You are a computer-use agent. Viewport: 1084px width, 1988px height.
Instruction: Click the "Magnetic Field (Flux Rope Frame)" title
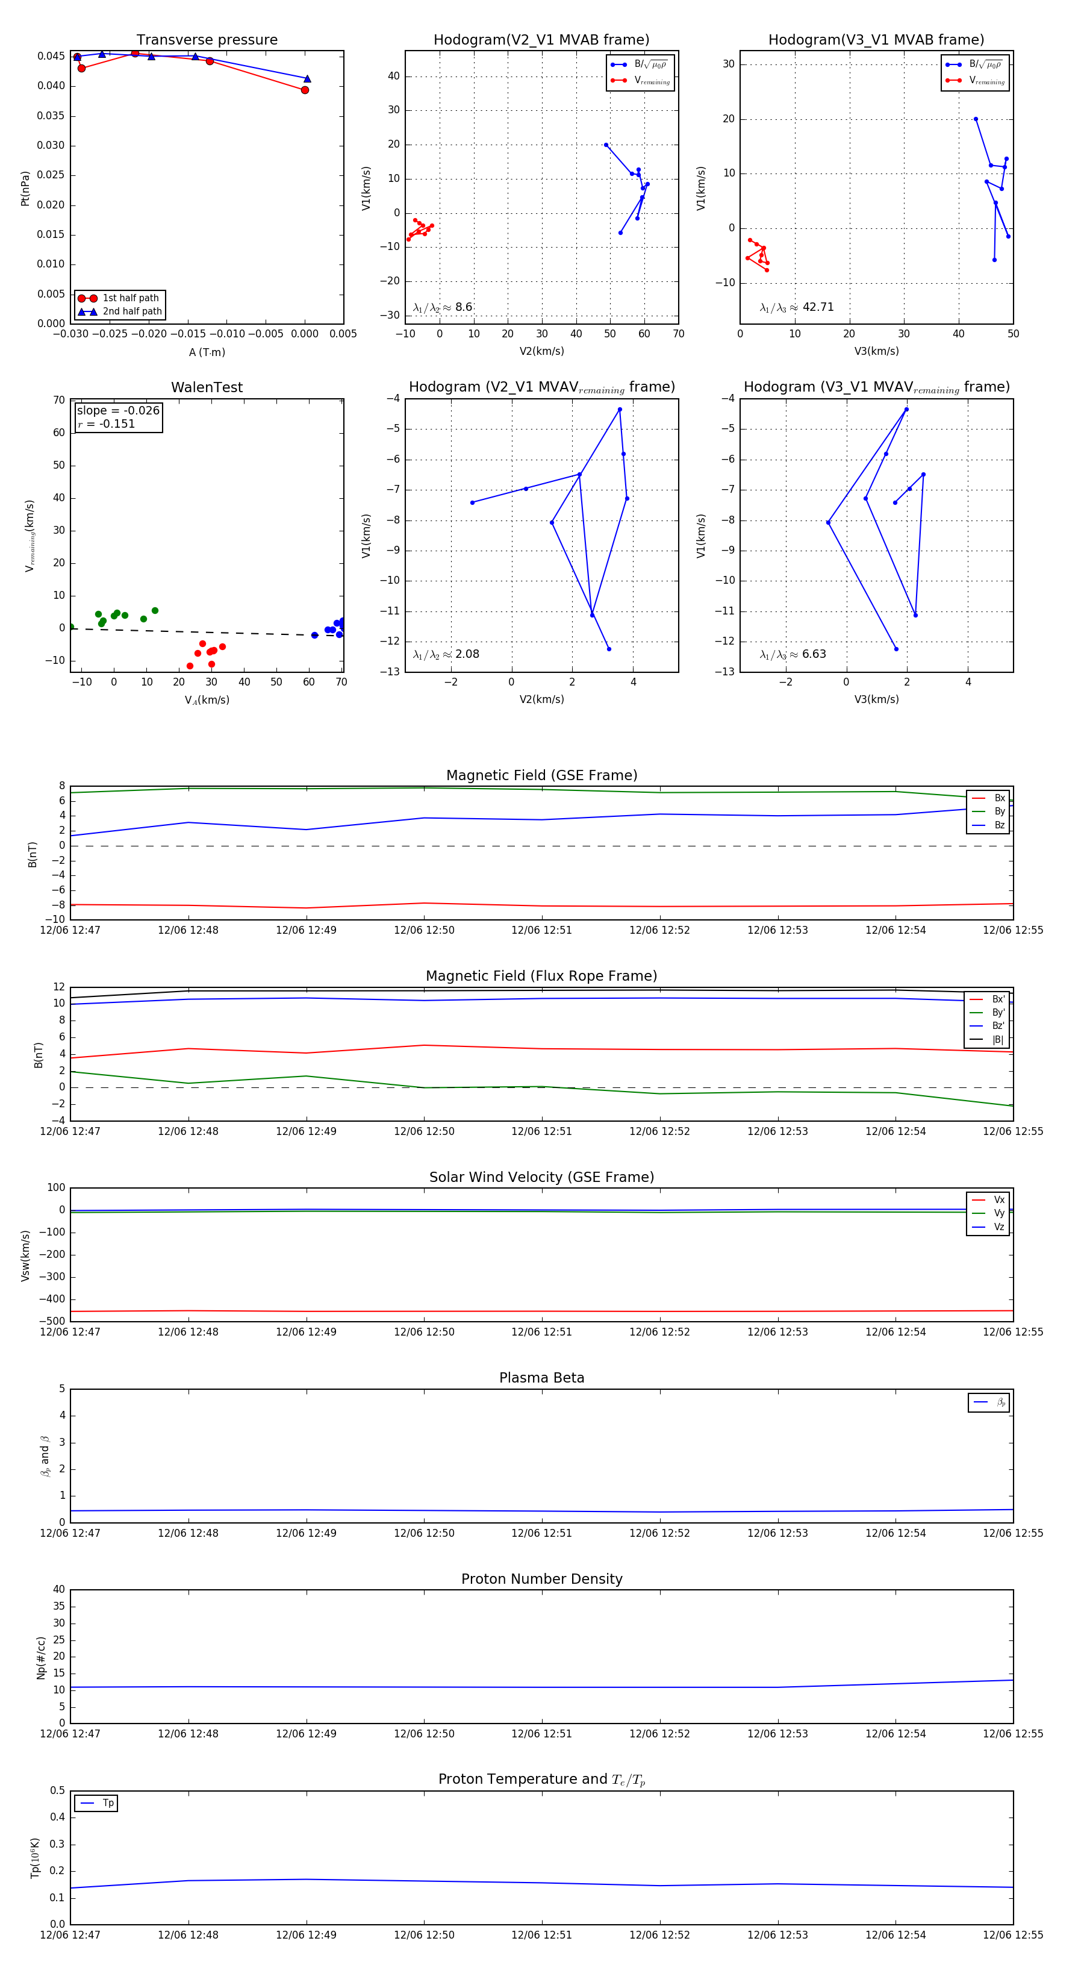pyautogui.click(x=541, y=977)
